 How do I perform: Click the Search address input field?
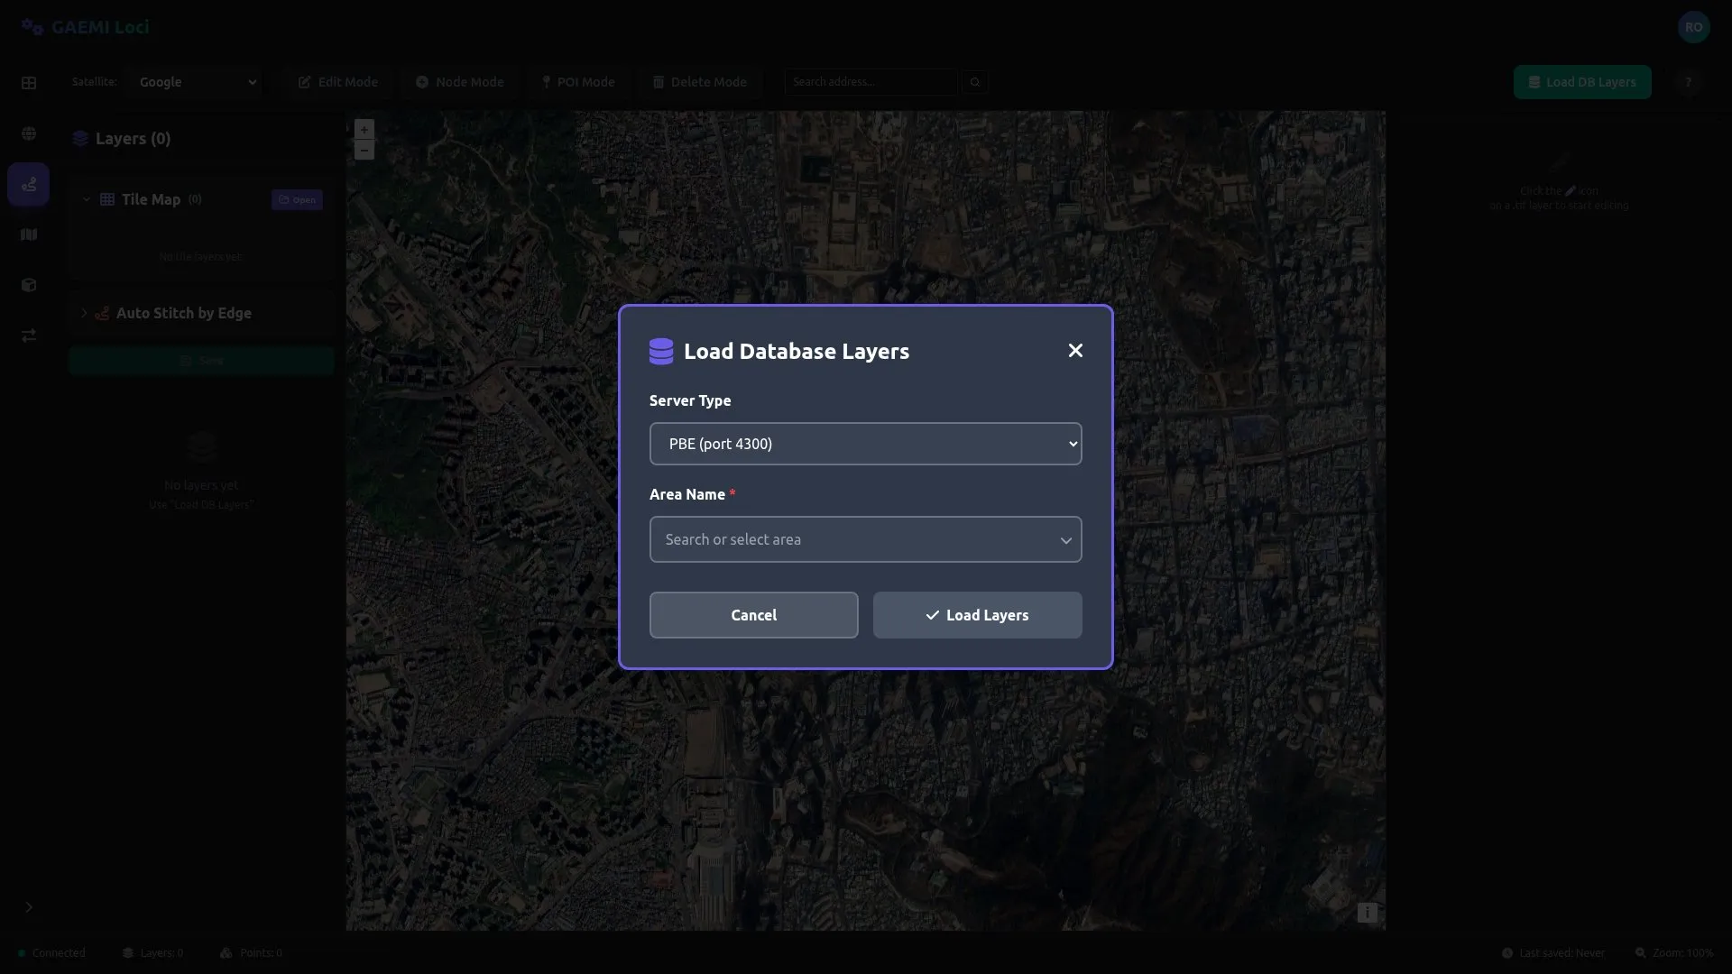(x=870, y=82)
